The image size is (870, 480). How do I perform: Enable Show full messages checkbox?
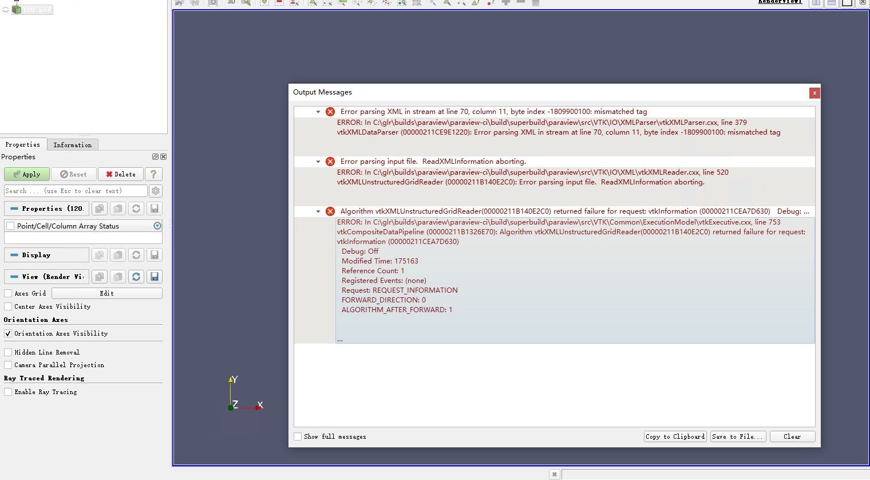pyautogui.click(x=298, y=436)
